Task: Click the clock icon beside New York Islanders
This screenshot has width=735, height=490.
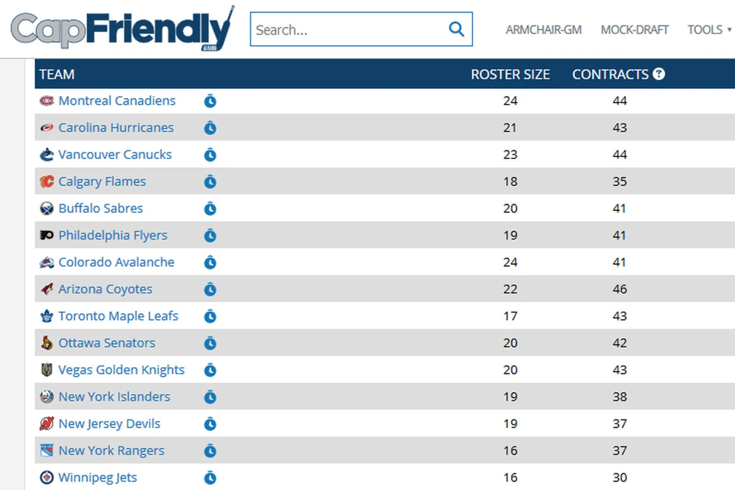Action: tap(210, 397)
